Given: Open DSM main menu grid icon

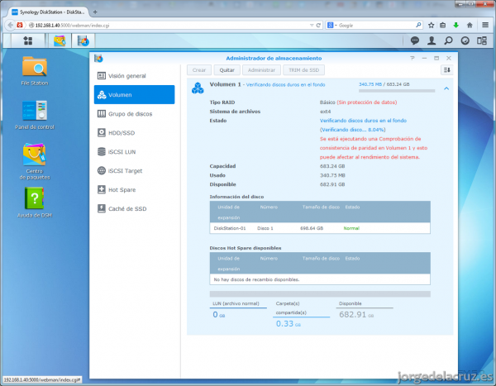Looking at the screenshot, I should (28, 41).
